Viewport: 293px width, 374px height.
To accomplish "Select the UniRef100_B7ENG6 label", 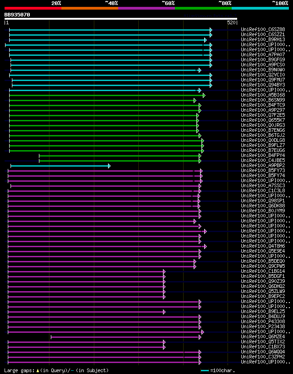I will (263, 130).
